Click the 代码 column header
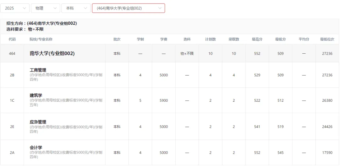 pyautogui.click(x=12, y=39)
